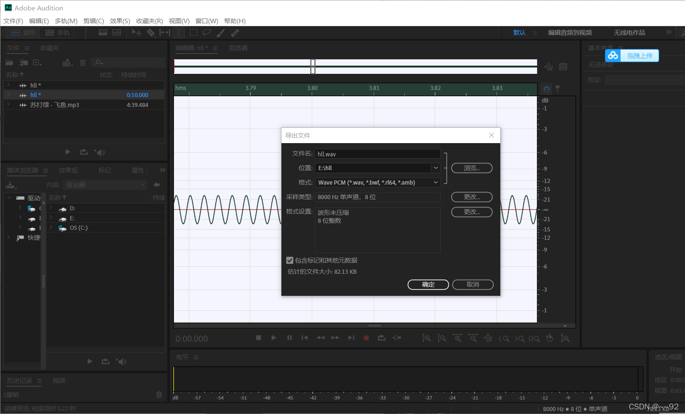This screenshot has height=414, width=685.
Task: Open the 格式 Wave PCM dropdown
Action: pyautogui.click(x=378, y=183)
